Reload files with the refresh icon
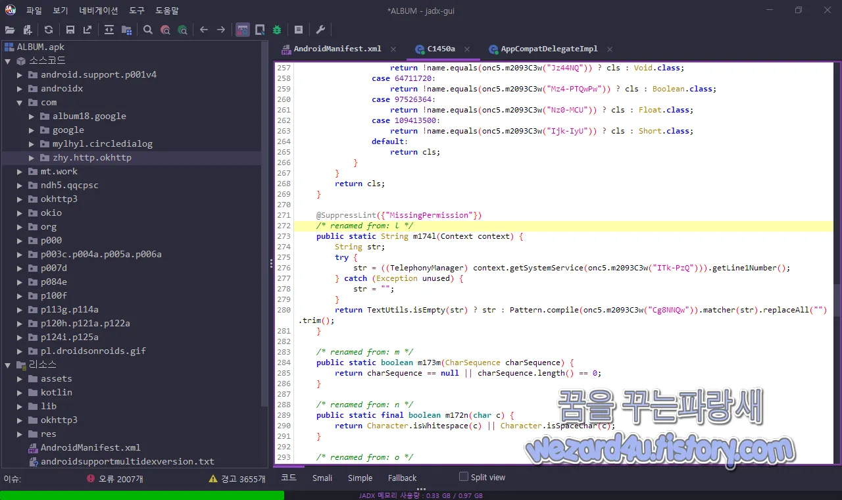The width and height of the screenshot is (842, 500). [49, 30]
